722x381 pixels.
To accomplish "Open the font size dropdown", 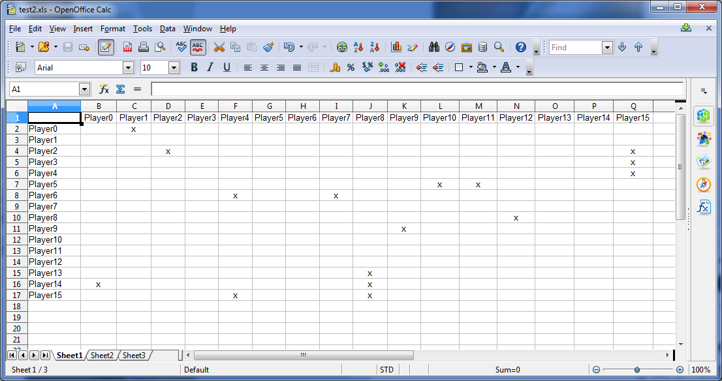I will click(173, 67).
